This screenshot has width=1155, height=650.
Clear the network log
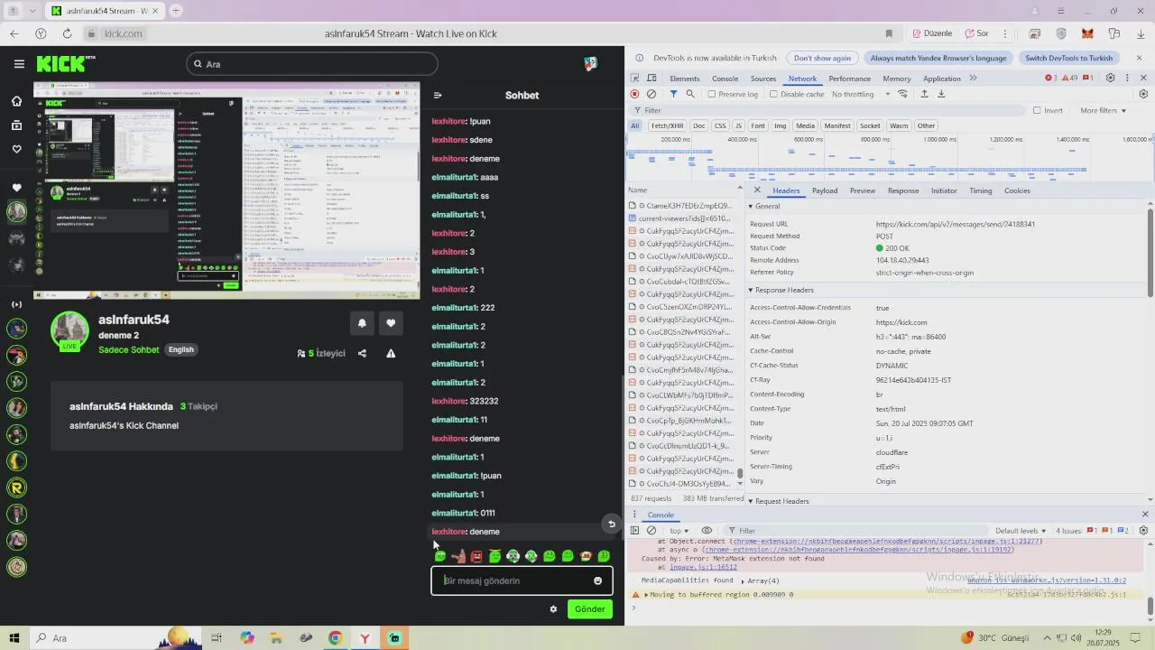pos(651,94)
